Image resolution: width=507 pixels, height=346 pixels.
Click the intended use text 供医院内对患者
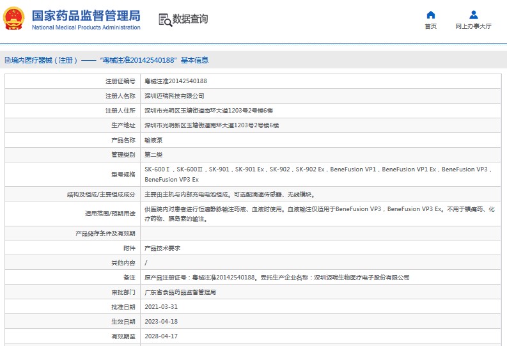click(320, 214)
